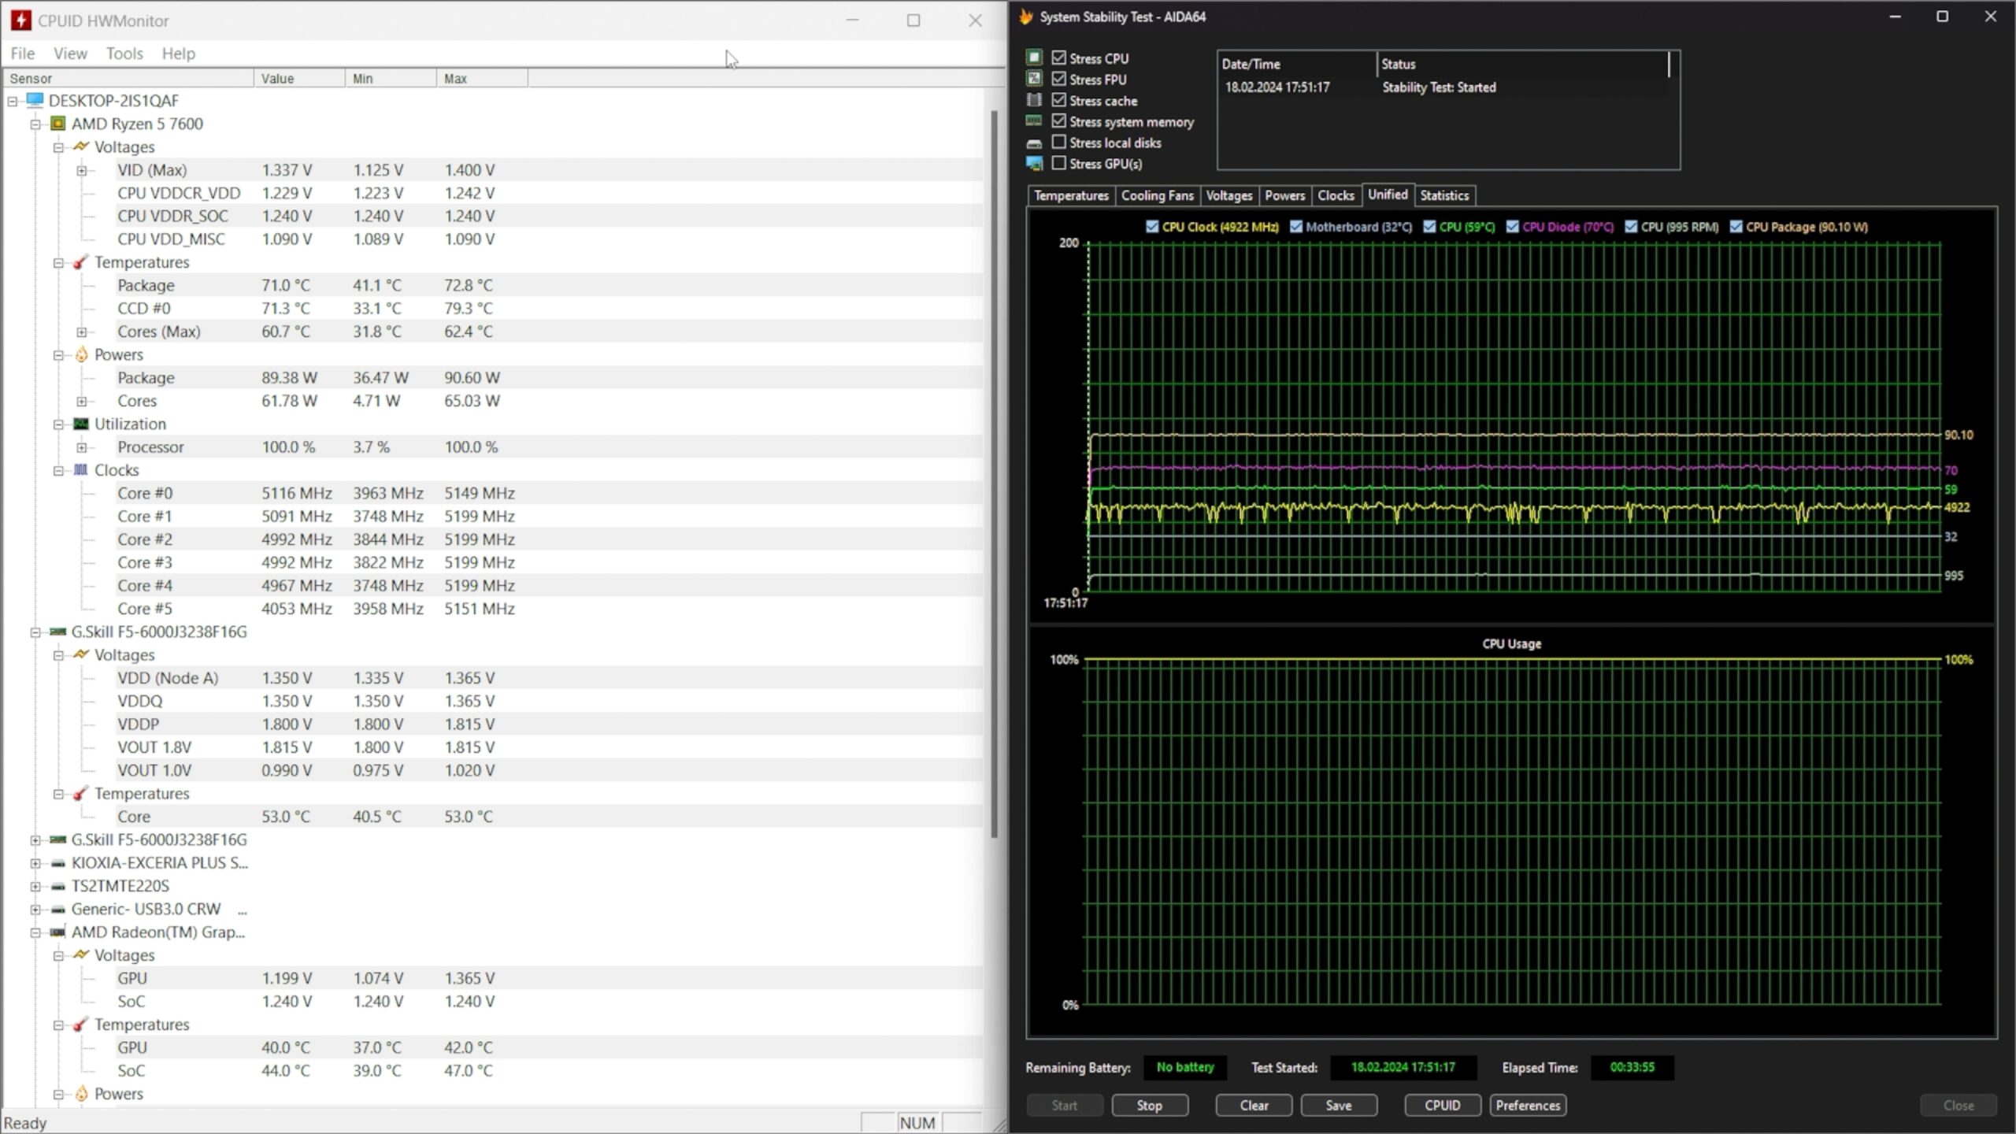Uncheck the Stress system memory checkbox
This screenshot has height=1134, width=2016.
coord(1059,121)
